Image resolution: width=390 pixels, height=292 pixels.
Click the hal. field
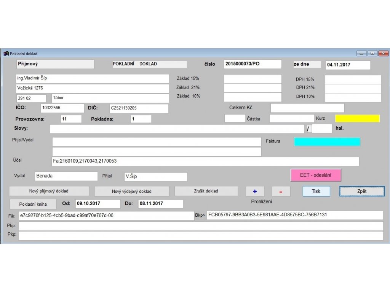[x=322, y=129]
